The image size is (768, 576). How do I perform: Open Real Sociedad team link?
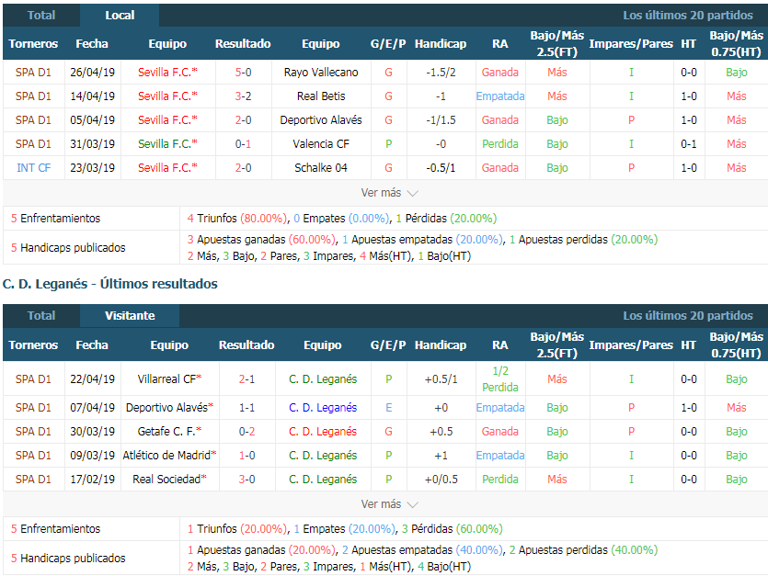click(x=169, y=480)
